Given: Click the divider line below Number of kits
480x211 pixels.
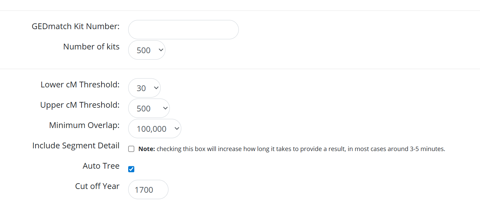Looking at the screenshot, I should pos(240,69).
